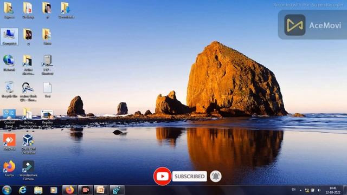Open the Active Directory desktop shortcut
This screenshot has width=347, height=195.
[x=28, y=118]
